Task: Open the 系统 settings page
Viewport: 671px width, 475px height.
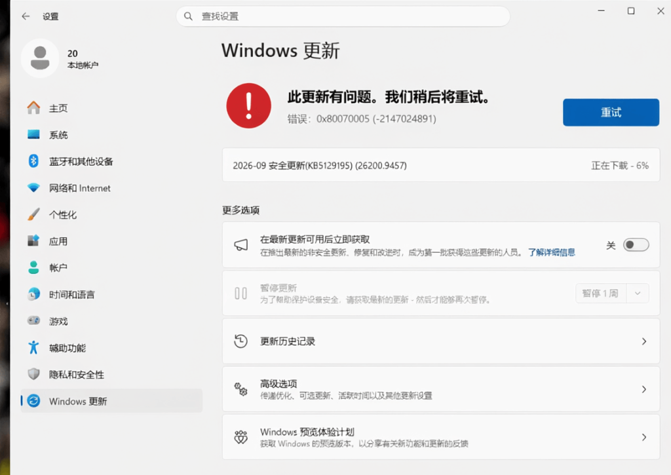Action: pyautogui.click(x=111, y=135)
